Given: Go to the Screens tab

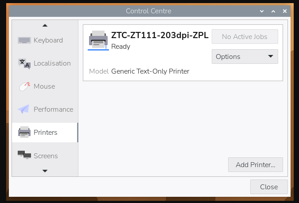Looking at the screenshot, I should pos(46,156).
